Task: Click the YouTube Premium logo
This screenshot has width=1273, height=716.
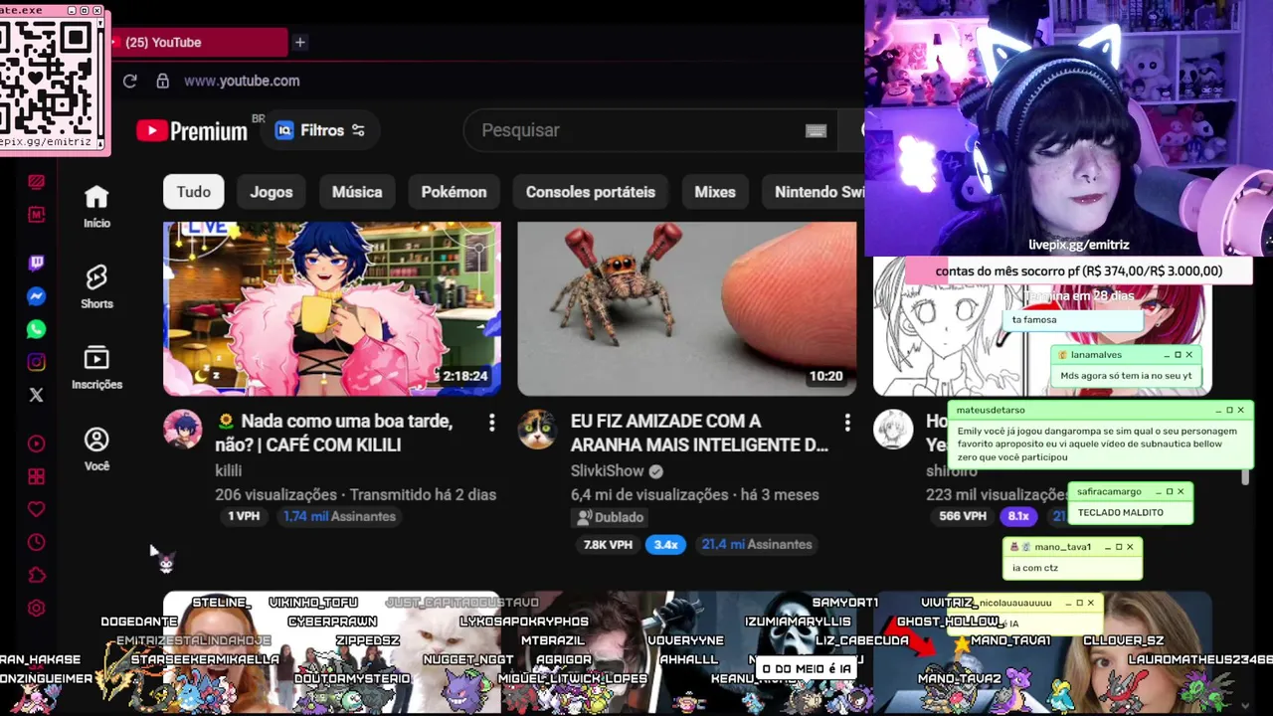Action: click(192, 130)
